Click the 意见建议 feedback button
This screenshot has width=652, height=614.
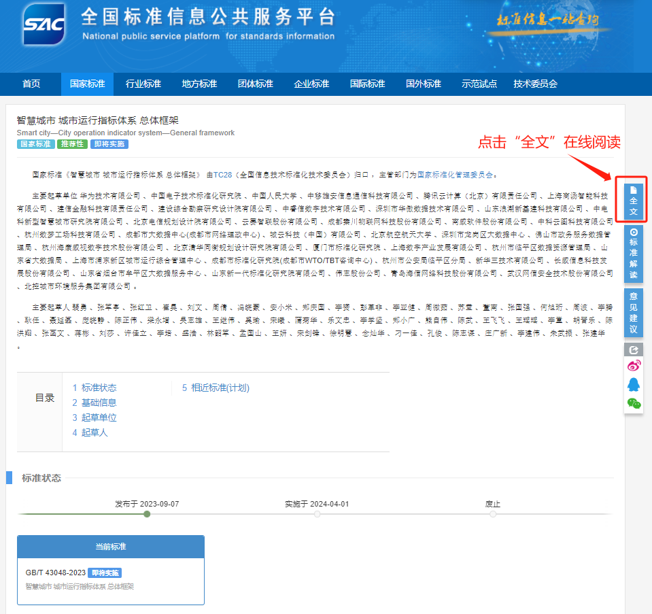tap(633, 313)
